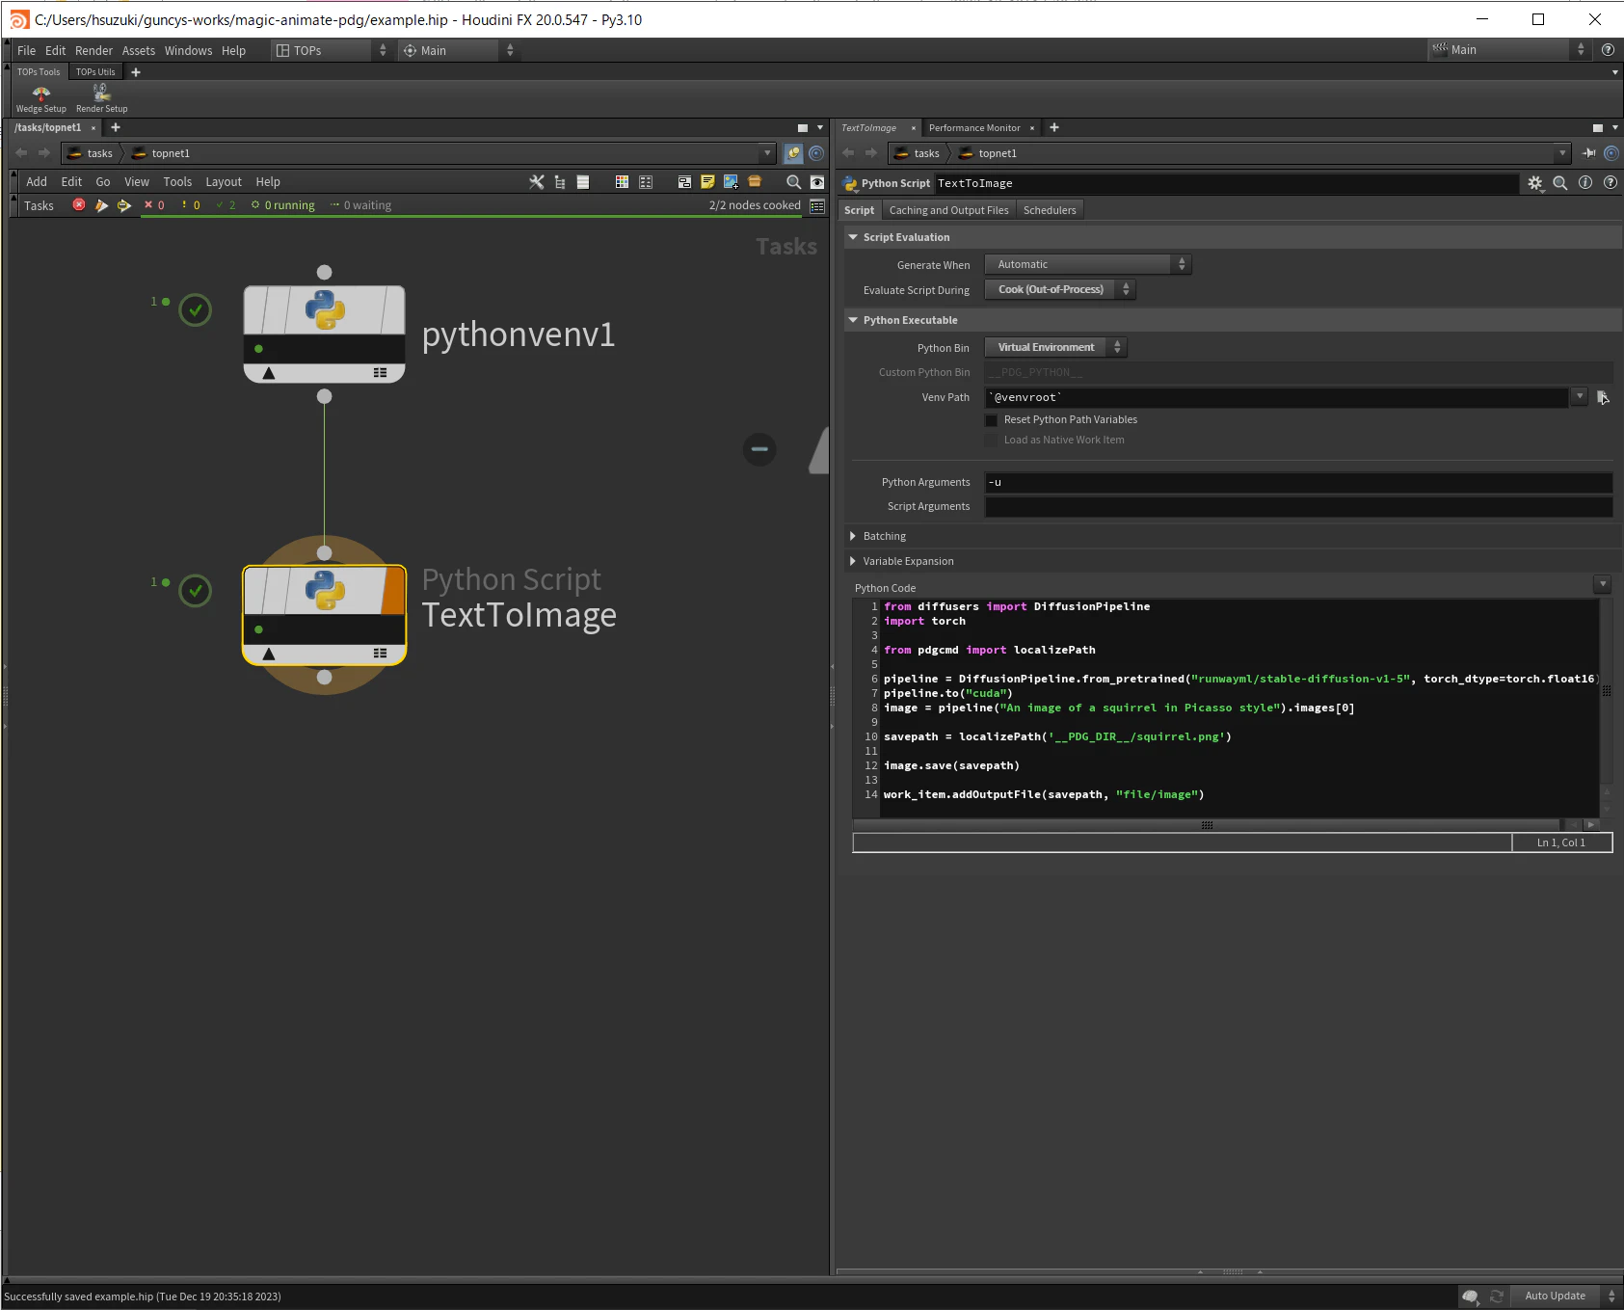This screenshot has height=1310, width=1624.
Task: Click the TextToImage Python Script node
Action: click(x=324, y=615)
